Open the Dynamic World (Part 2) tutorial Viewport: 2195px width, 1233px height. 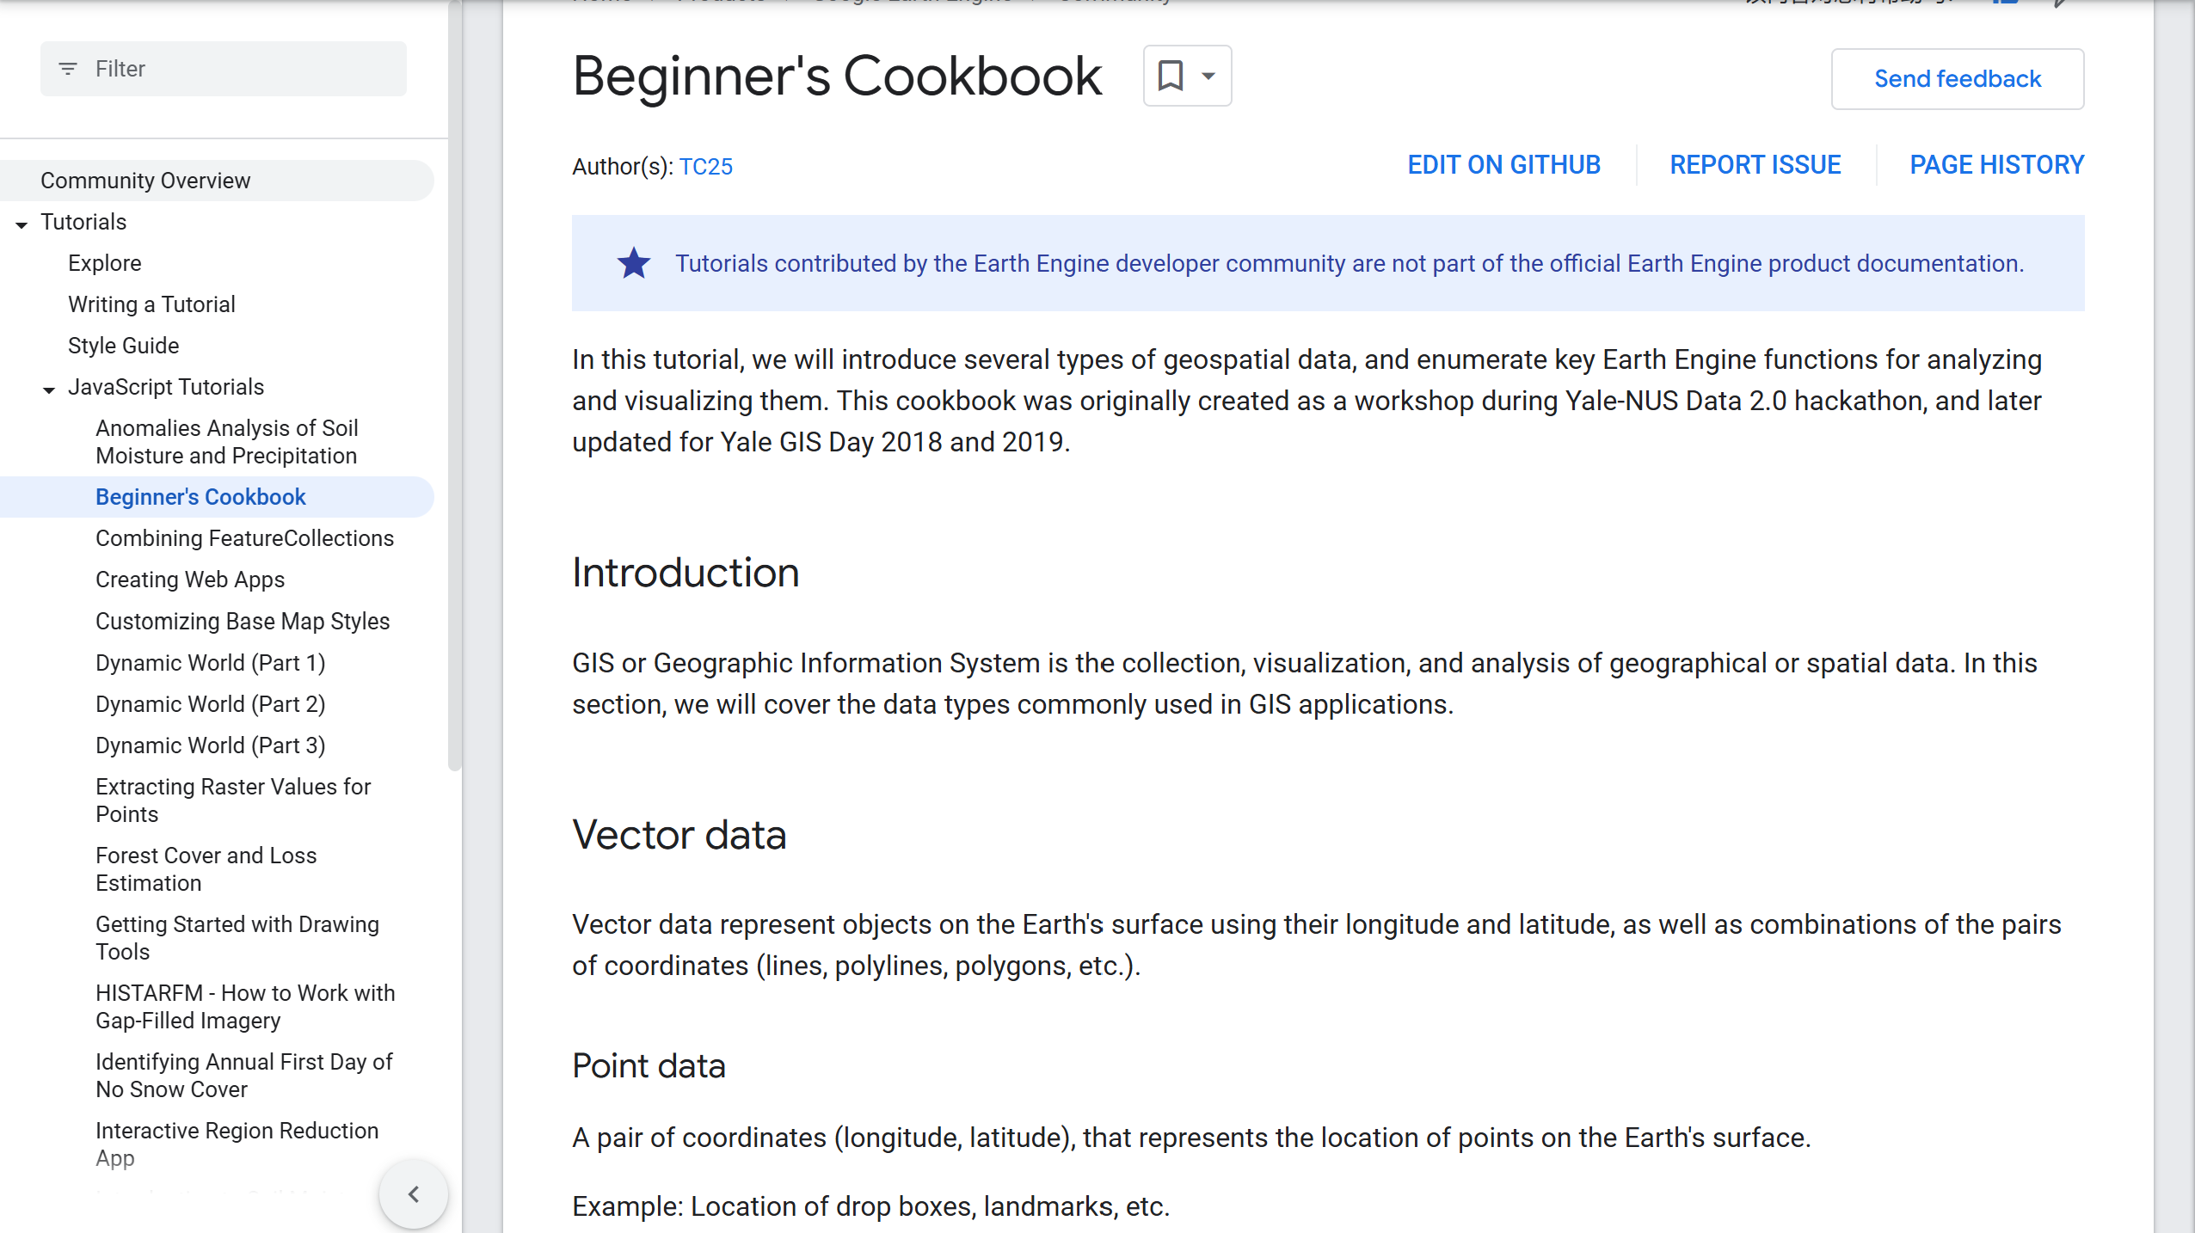tap(210, 703)
